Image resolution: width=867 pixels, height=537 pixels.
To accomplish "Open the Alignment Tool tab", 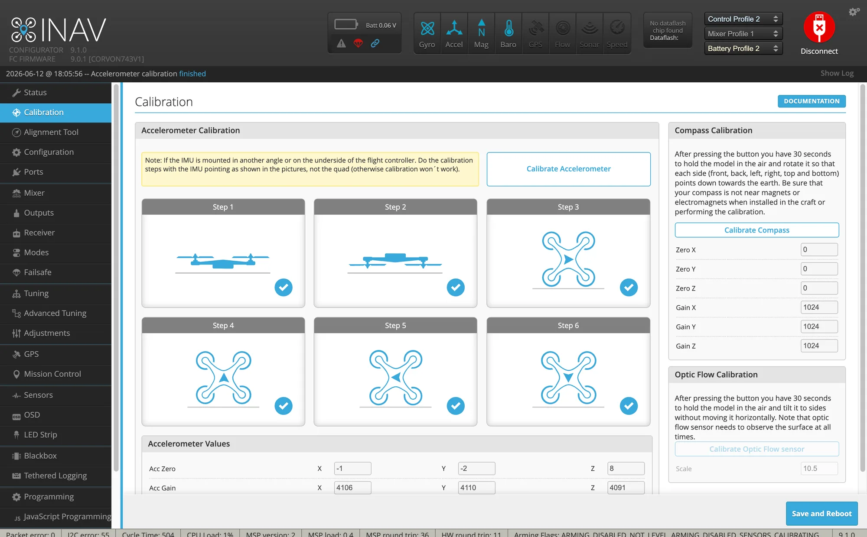I will coord(55,132).
